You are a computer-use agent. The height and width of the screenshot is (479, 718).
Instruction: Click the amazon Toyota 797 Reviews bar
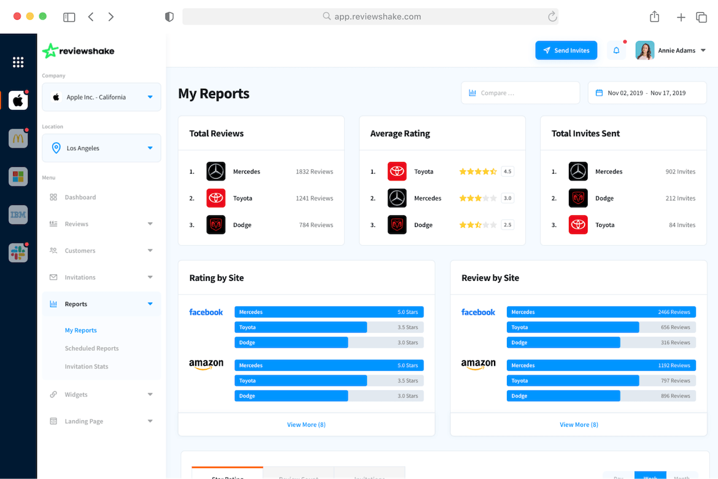601,381
